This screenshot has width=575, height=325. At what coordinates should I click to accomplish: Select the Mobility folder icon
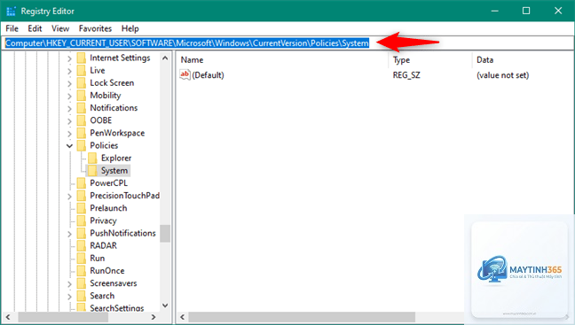coord(82,96)
